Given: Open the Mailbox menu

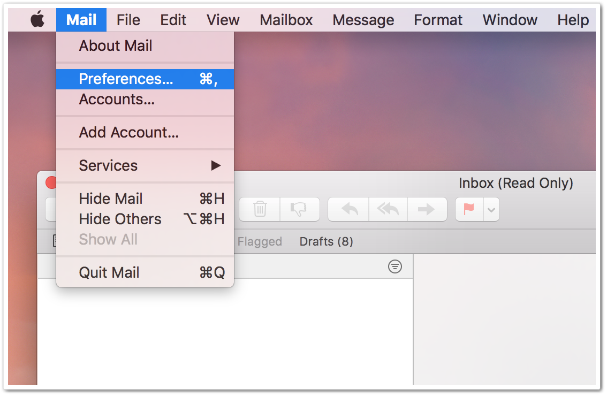Looking at the screenshot, I should [x=286, y=20].
